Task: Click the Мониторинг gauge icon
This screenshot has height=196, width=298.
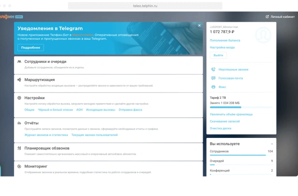Action: (19, 166)
